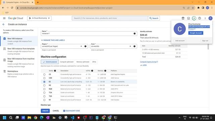The width and height of the screenshot is (215, 121).
Task: Click the help icon next to Region
Action: tap(85, 46)
